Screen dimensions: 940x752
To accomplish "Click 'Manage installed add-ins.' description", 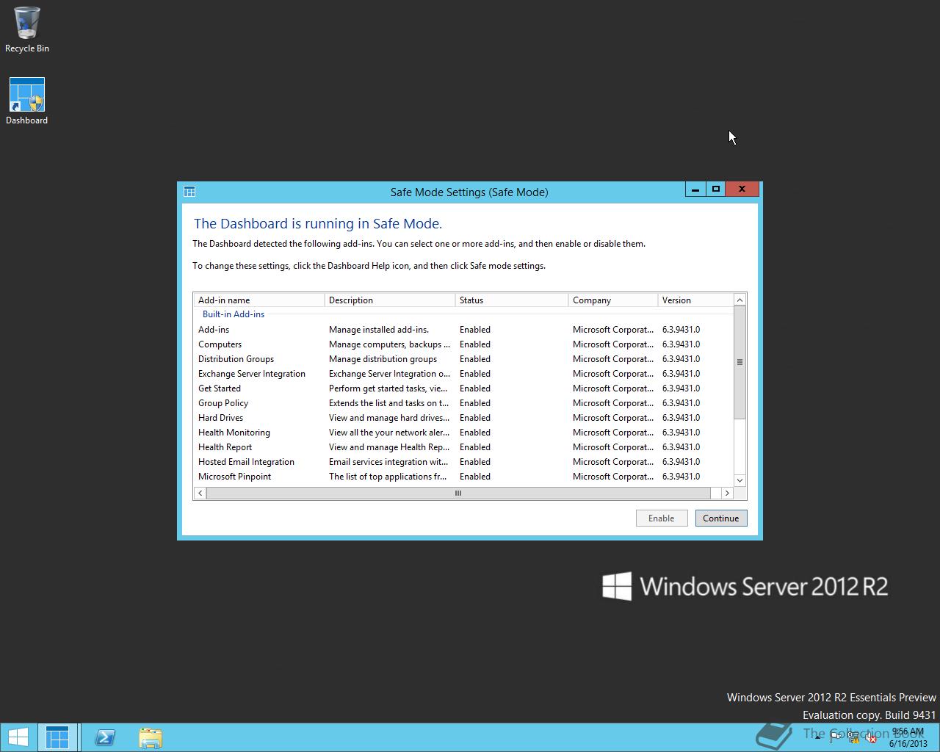I will (379, 330).
